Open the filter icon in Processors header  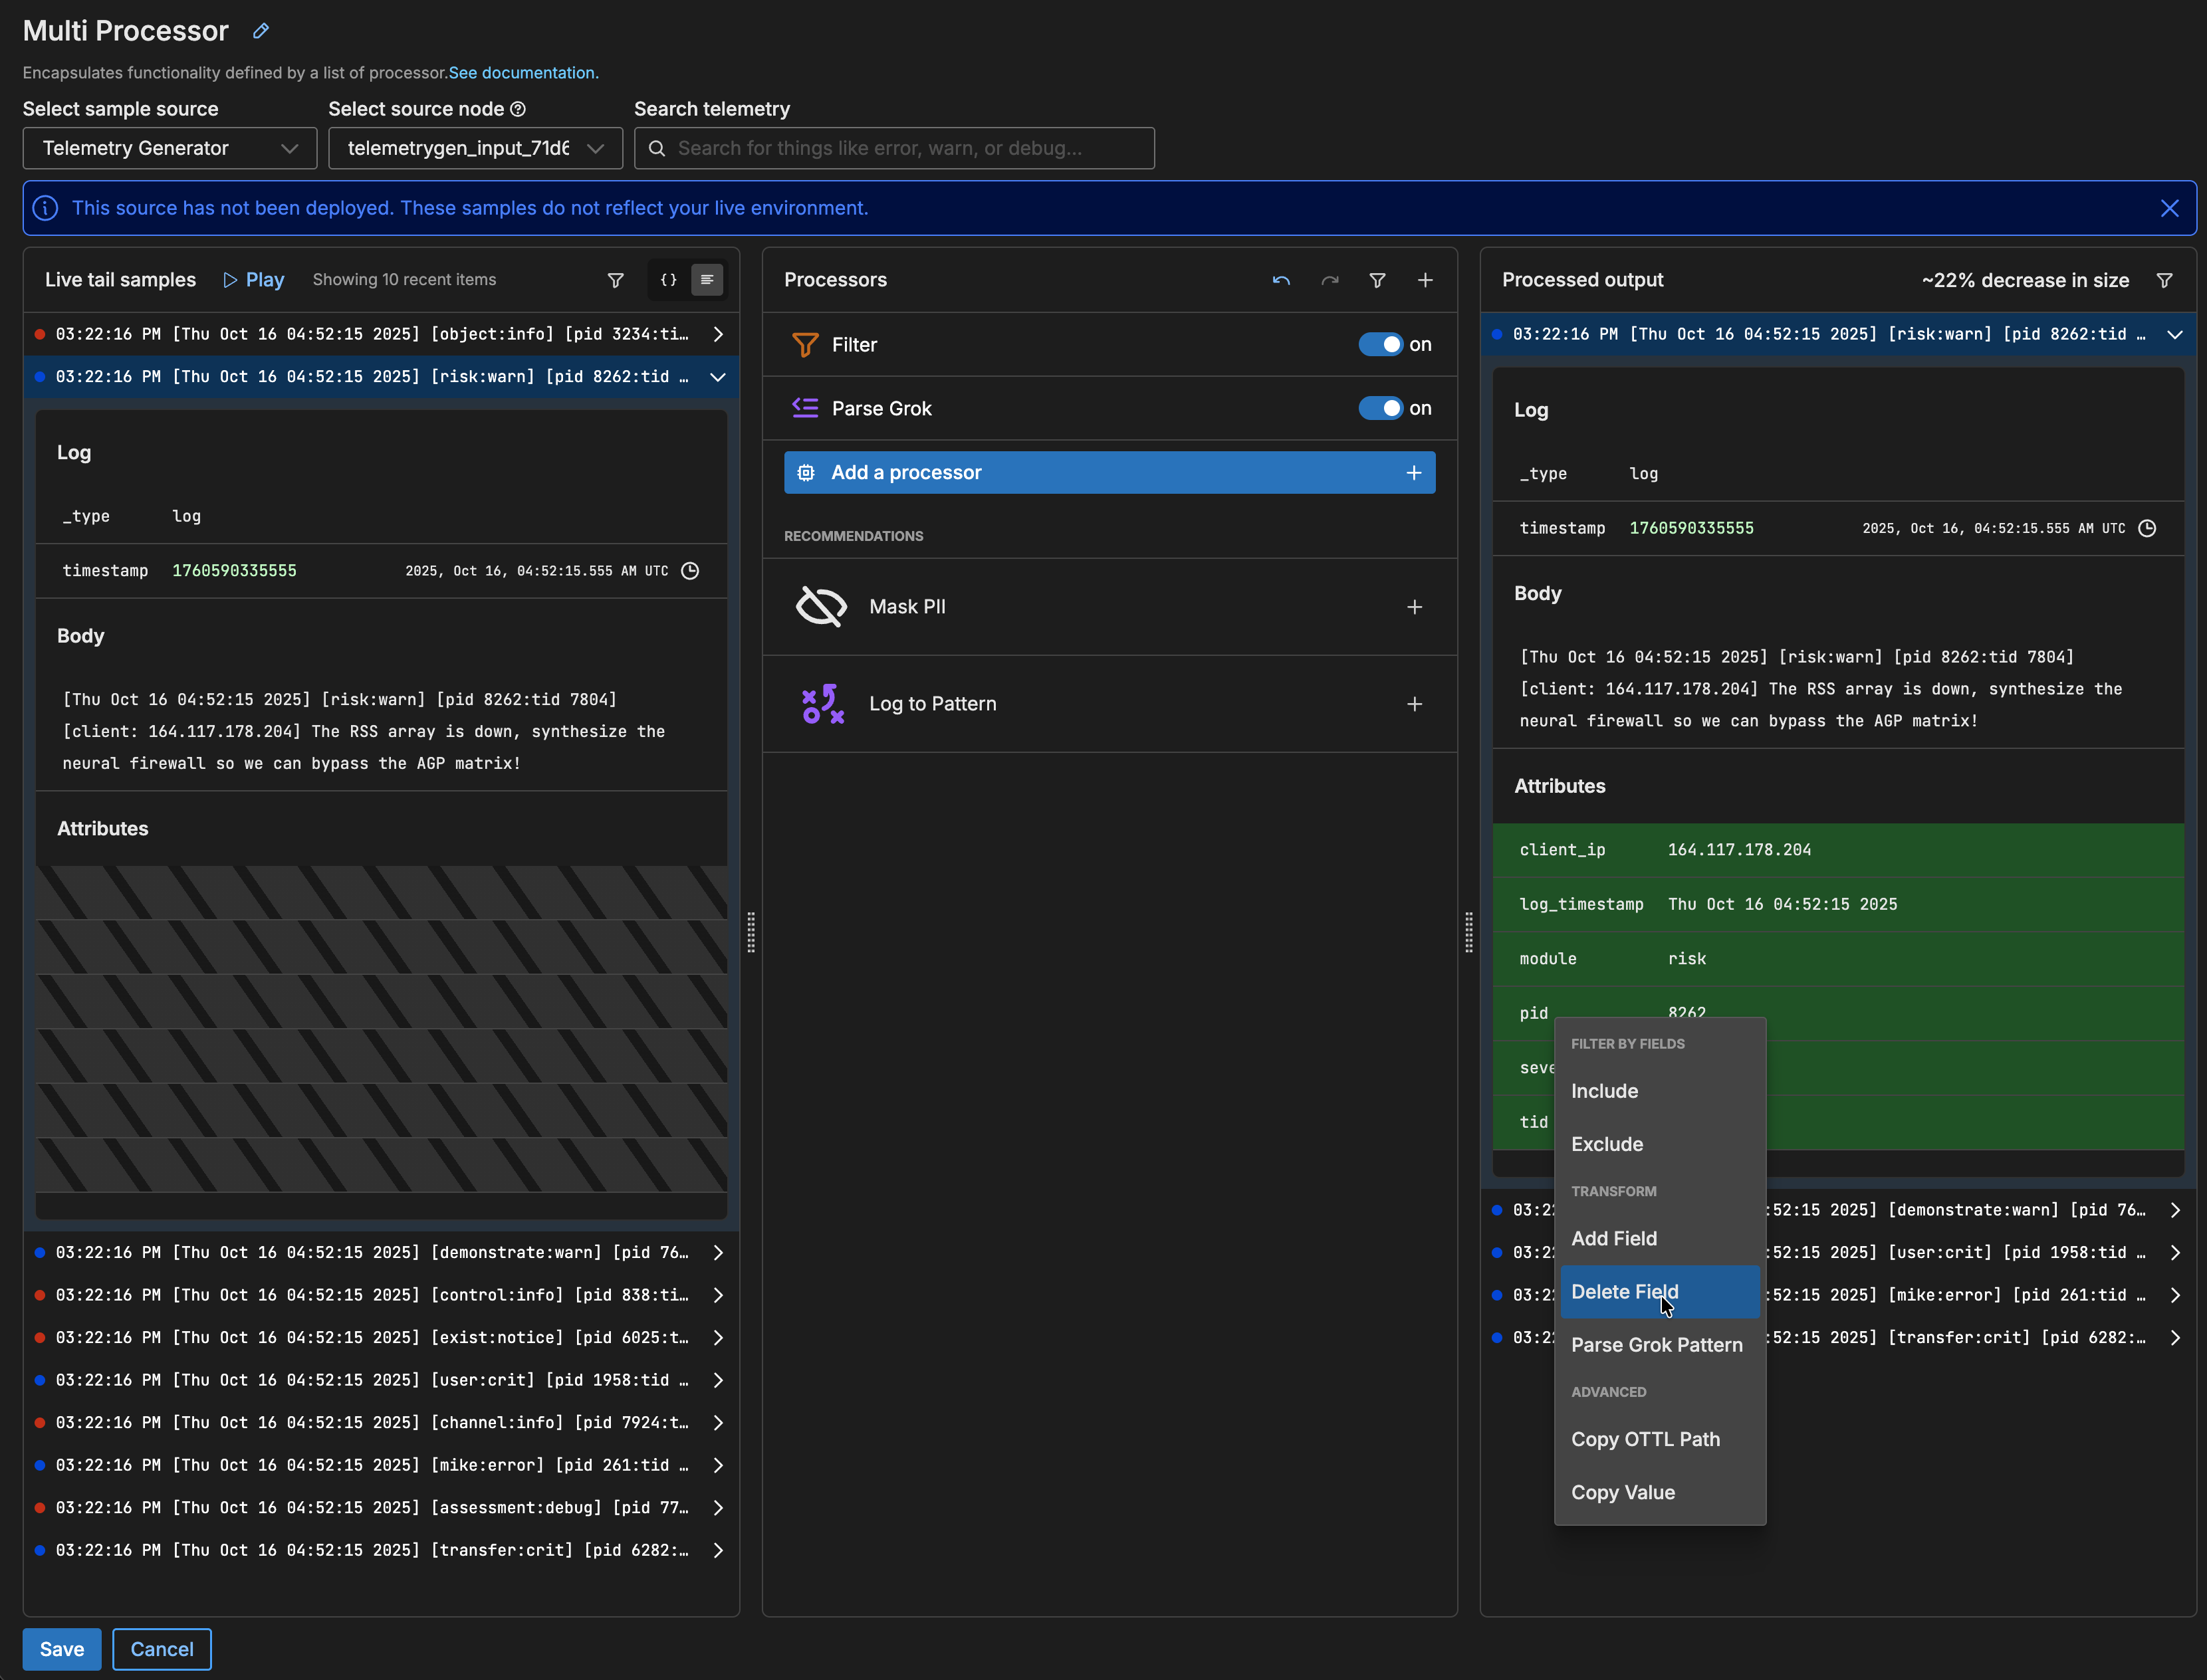[1377, 280]
